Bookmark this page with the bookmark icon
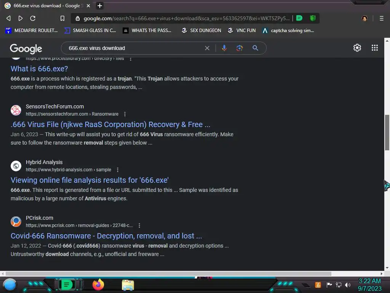Image resolution: width=390 pixels, height=293 pixels. point(62,18)
